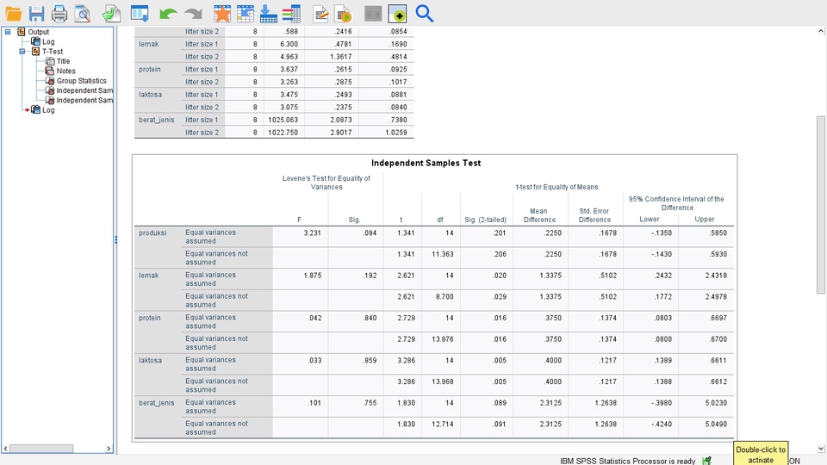The width and height of the screenshot is (827, 465).
Task: Open a file with the folder icon
Action: [13, 13]
